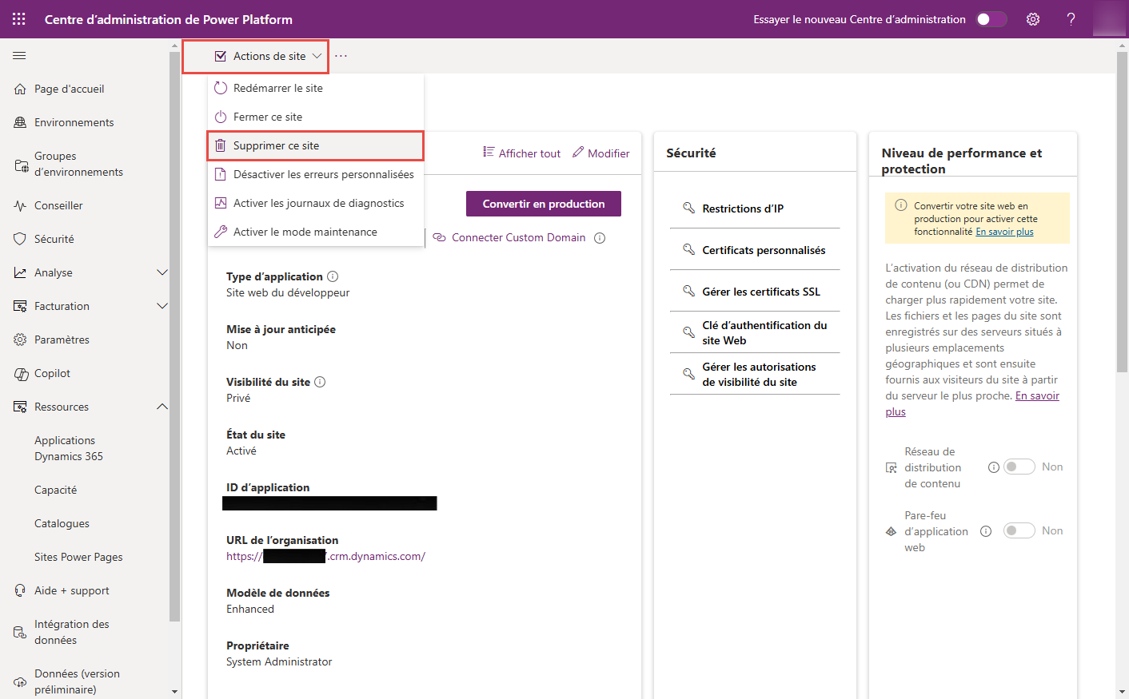Viewport: 1129px width, 699px height.
Task: Click the sidebar scroll up arrow
Action: 175,46
